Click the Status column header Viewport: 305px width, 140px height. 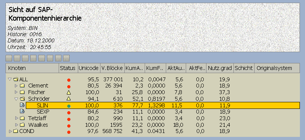68,68
